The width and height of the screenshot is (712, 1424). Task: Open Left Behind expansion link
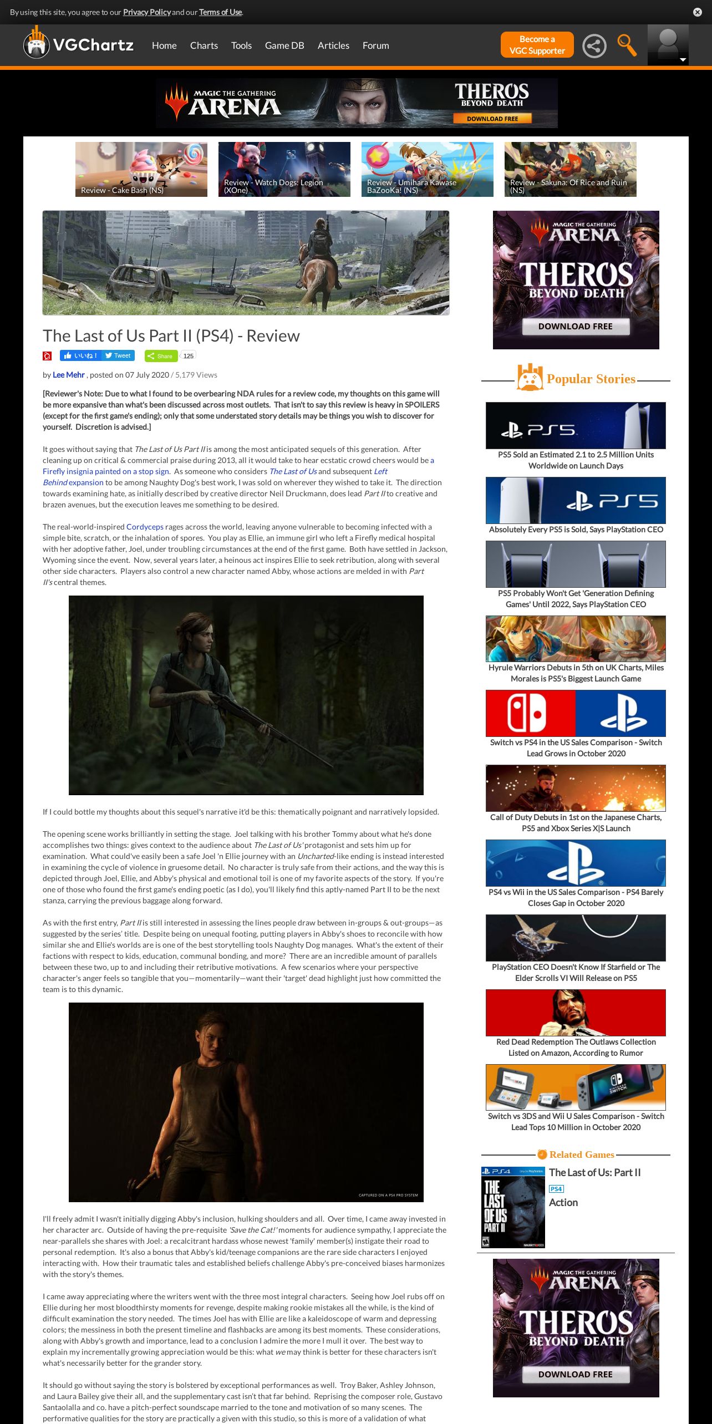tap(73, 482)
